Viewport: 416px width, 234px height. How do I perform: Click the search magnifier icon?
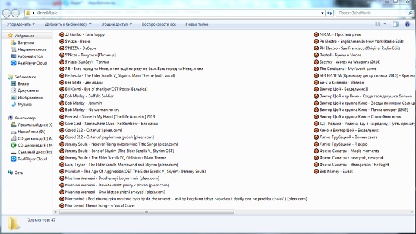411,13
